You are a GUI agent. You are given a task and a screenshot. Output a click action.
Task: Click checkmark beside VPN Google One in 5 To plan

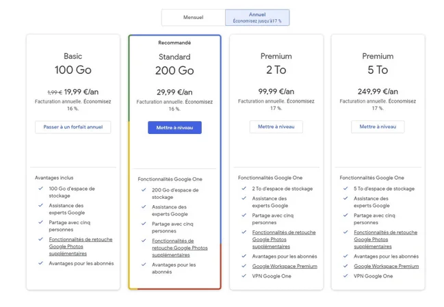pyautogui.click(x=345, y=276)
